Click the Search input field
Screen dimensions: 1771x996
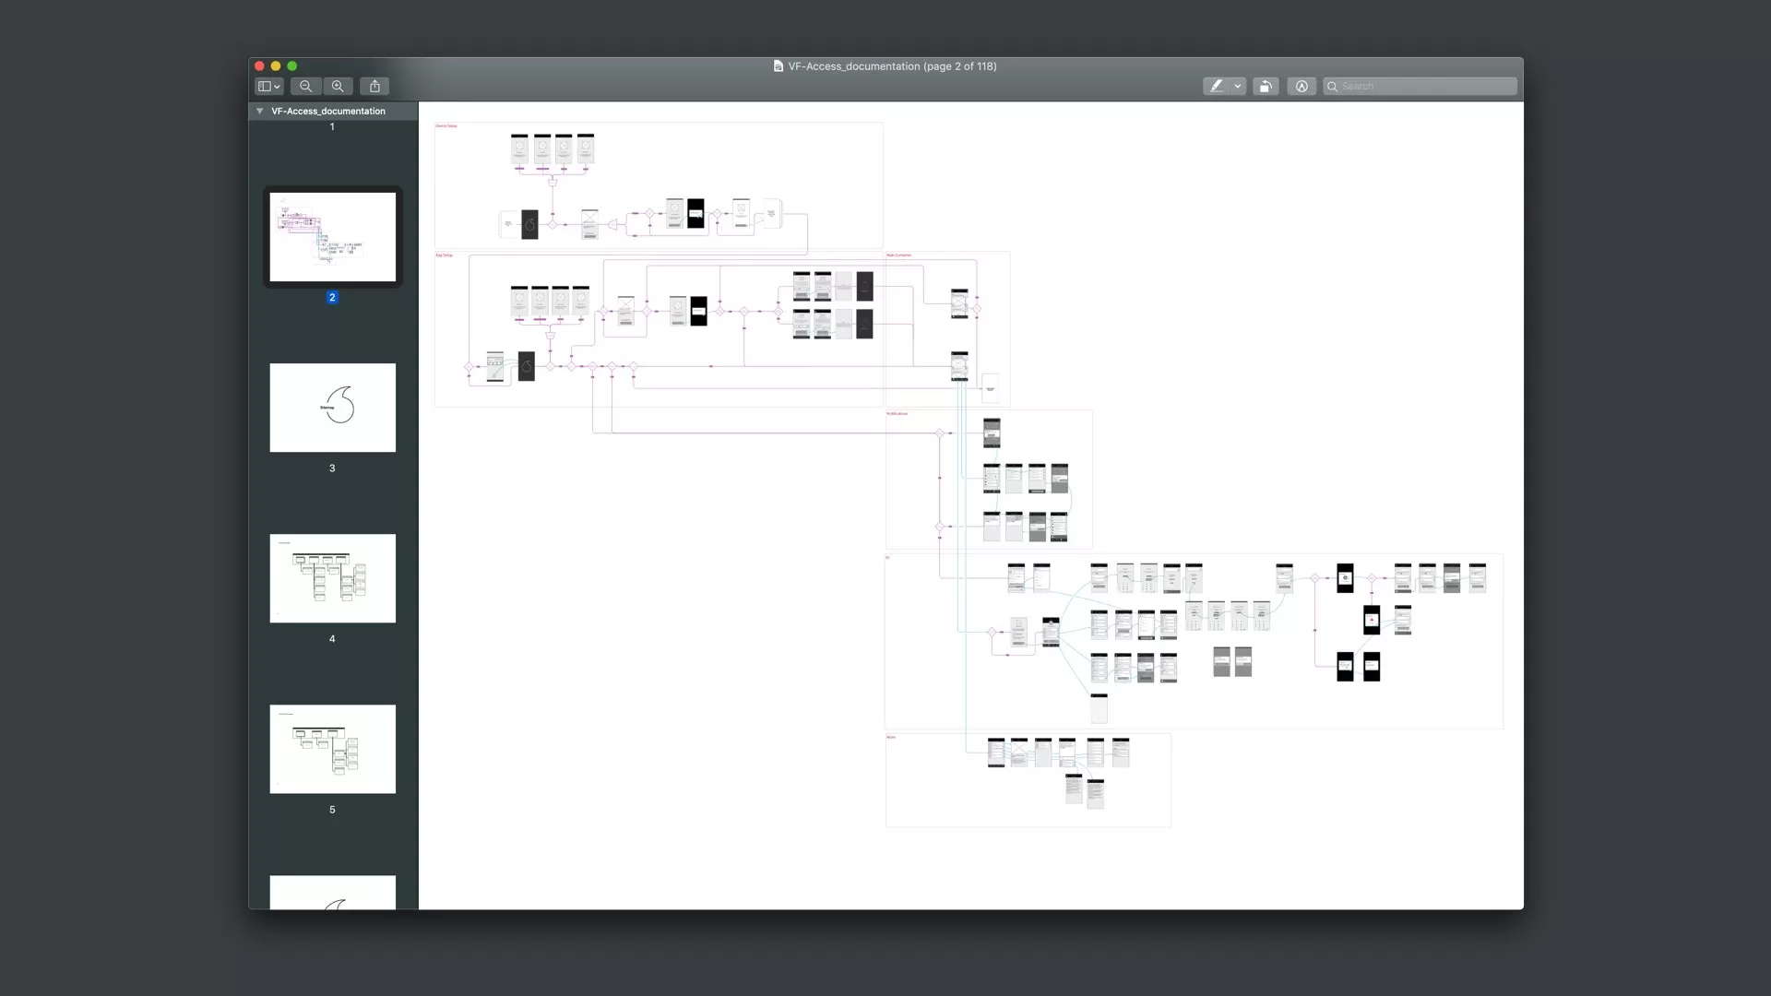[x=1425, y=87]
